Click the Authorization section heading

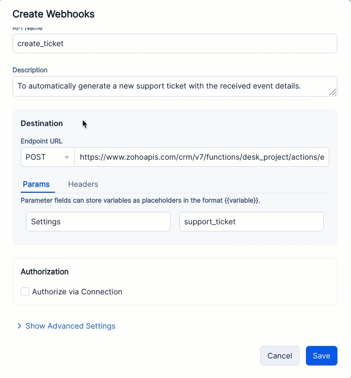(x=45, y=272)
